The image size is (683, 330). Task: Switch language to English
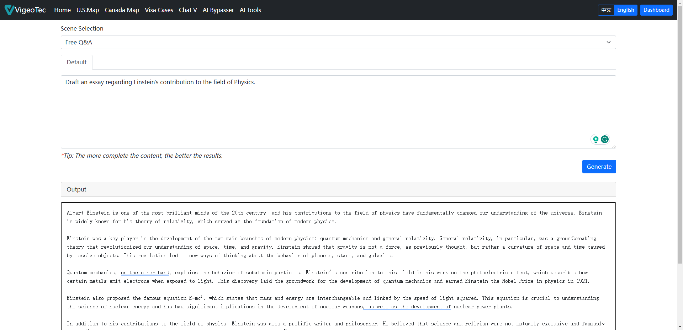click(625, 10)
